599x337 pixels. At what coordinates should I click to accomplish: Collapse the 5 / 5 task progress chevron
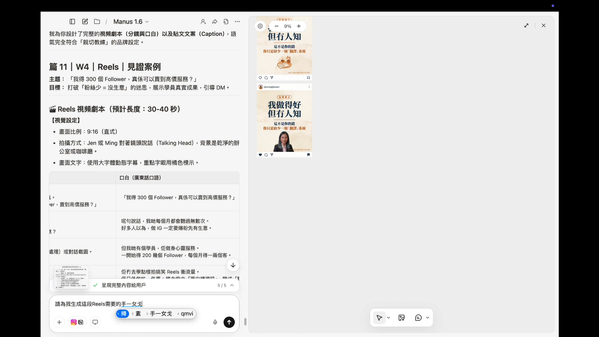(x=232, y=285)
